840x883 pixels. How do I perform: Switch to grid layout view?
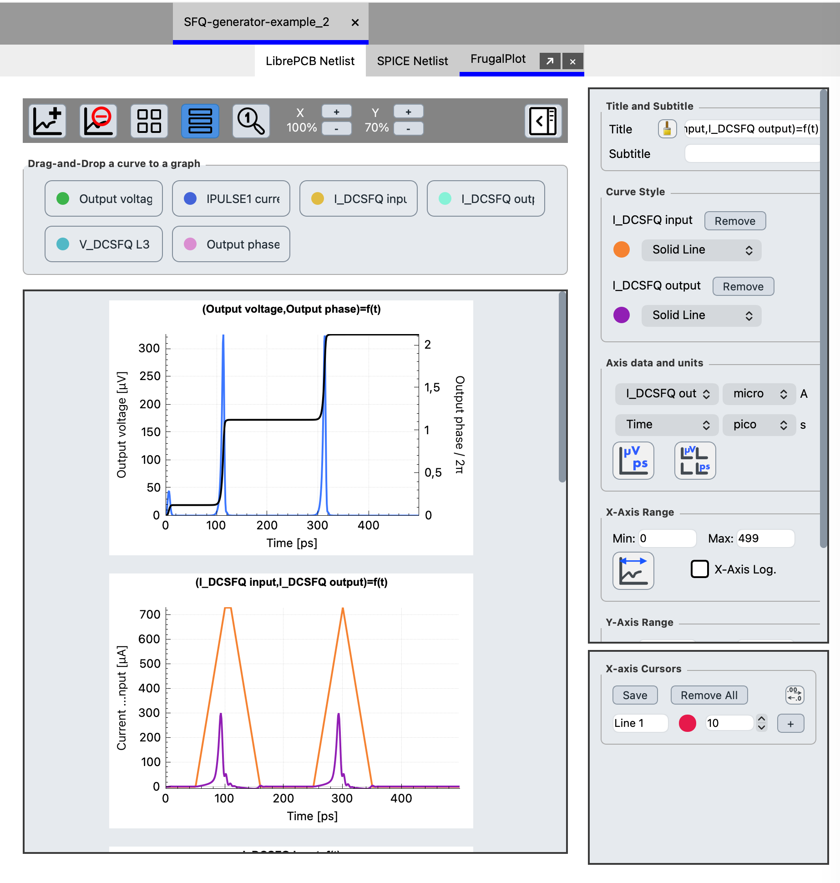149,121
